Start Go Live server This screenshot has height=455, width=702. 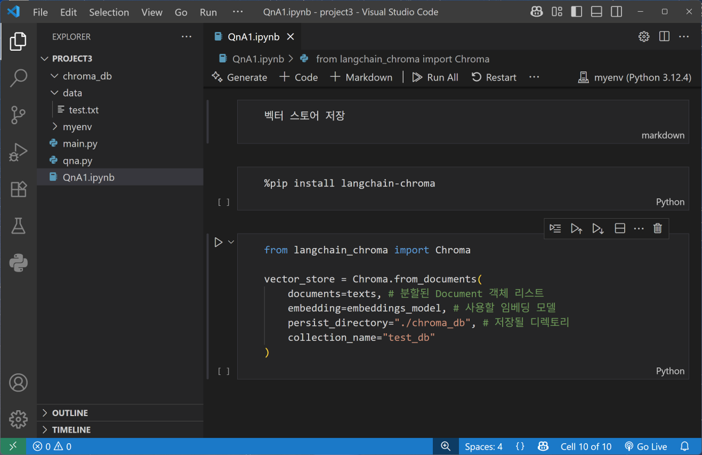click(x=646, y=446)
